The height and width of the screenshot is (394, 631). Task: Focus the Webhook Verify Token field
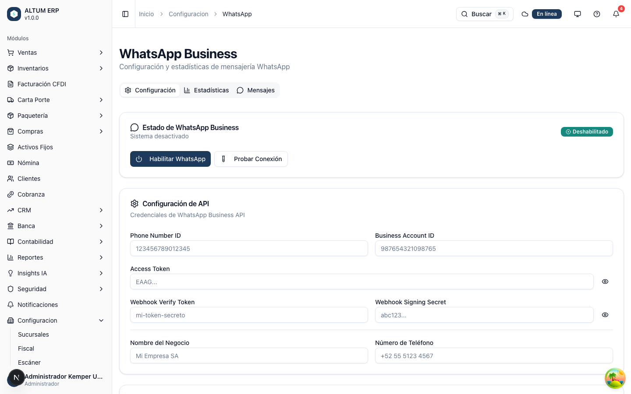(249, 315)
